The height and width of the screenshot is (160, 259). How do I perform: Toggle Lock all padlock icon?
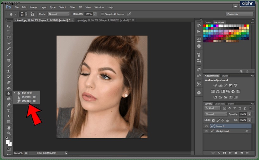[x=227, y=120]
